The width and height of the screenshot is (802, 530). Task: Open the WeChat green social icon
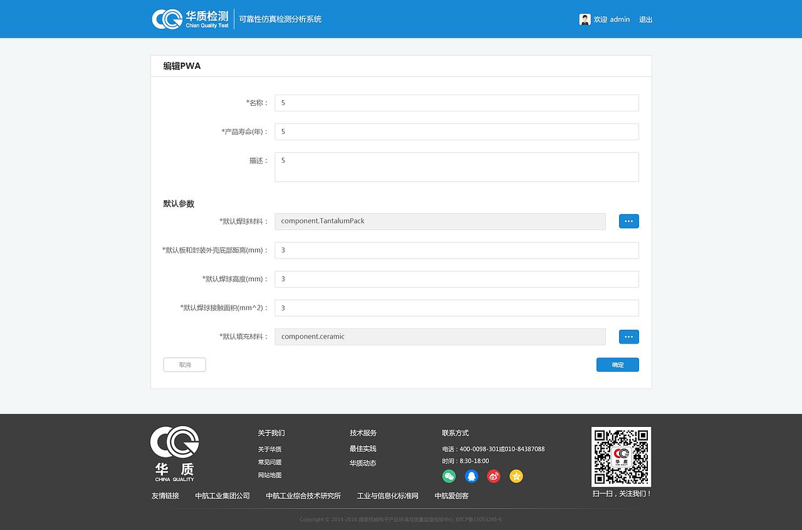tap(449, 476)
